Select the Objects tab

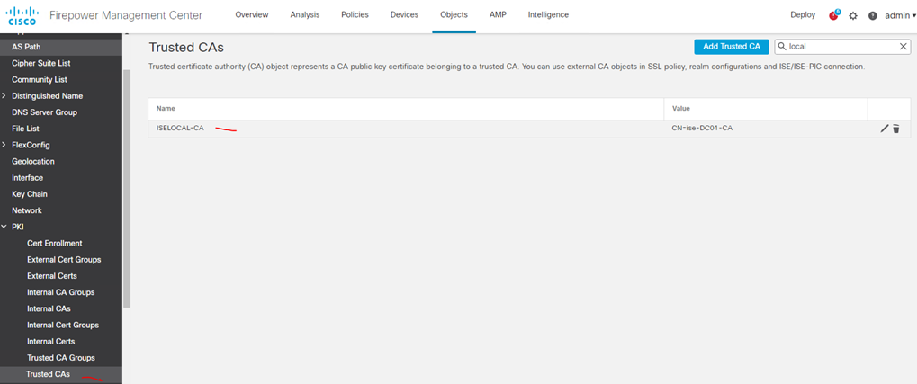point(454,15)
